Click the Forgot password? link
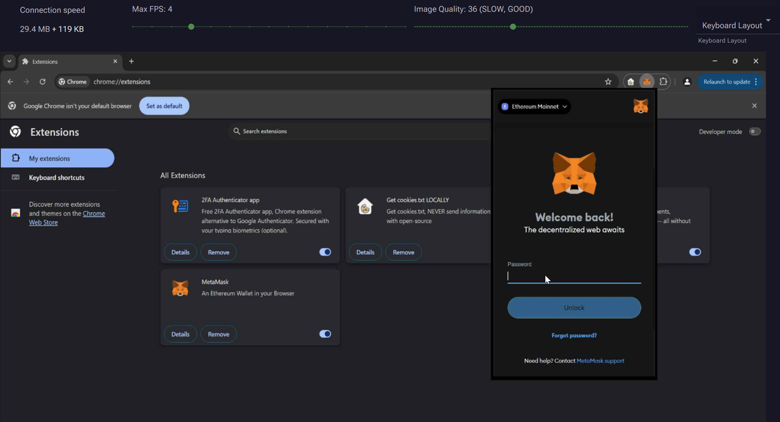 point(573,335)
